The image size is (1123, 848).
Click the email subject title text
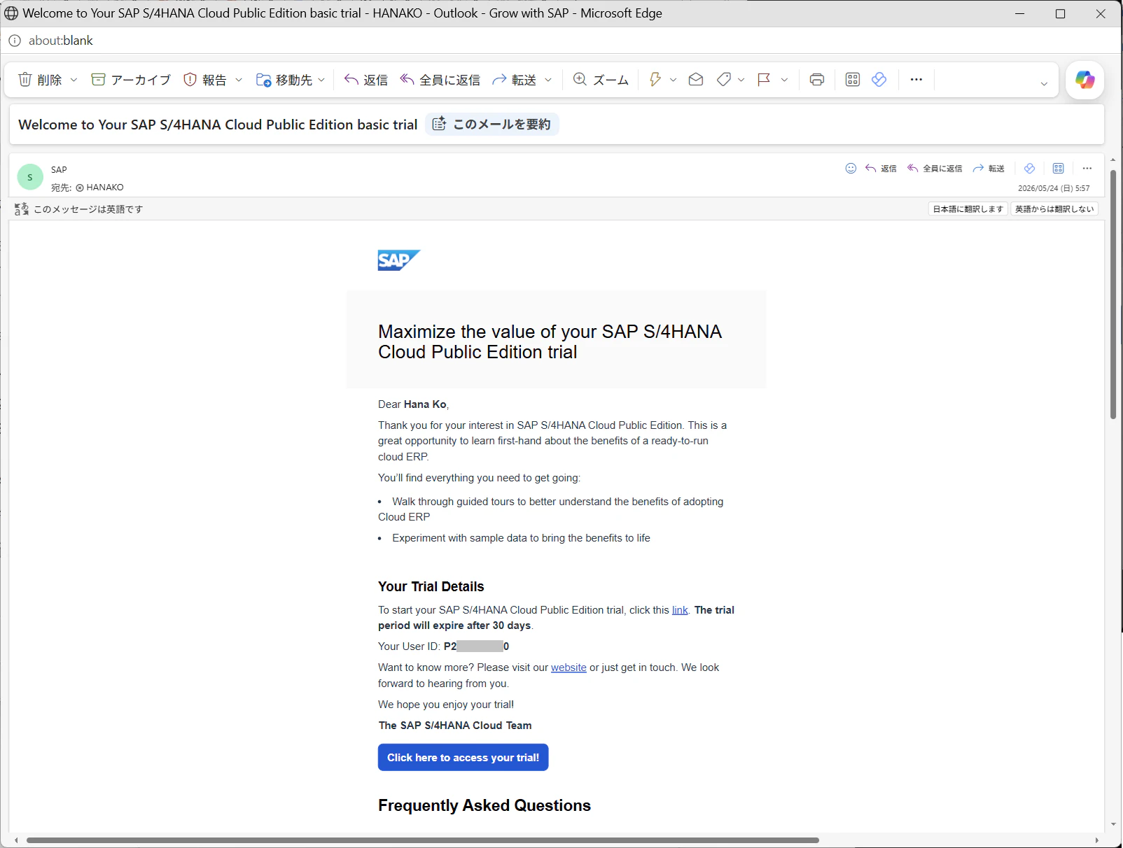pyautogui.click(x=218, y=125)
